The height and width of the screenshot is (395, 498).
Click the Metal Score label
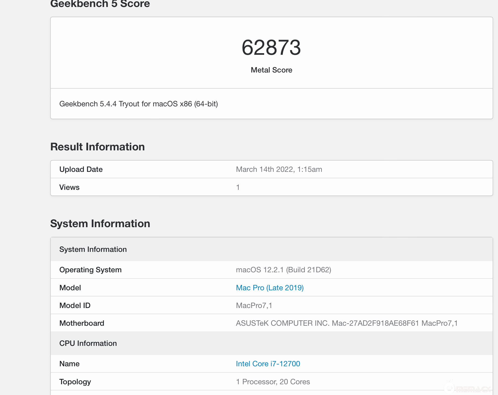click(x=271, y=70)
